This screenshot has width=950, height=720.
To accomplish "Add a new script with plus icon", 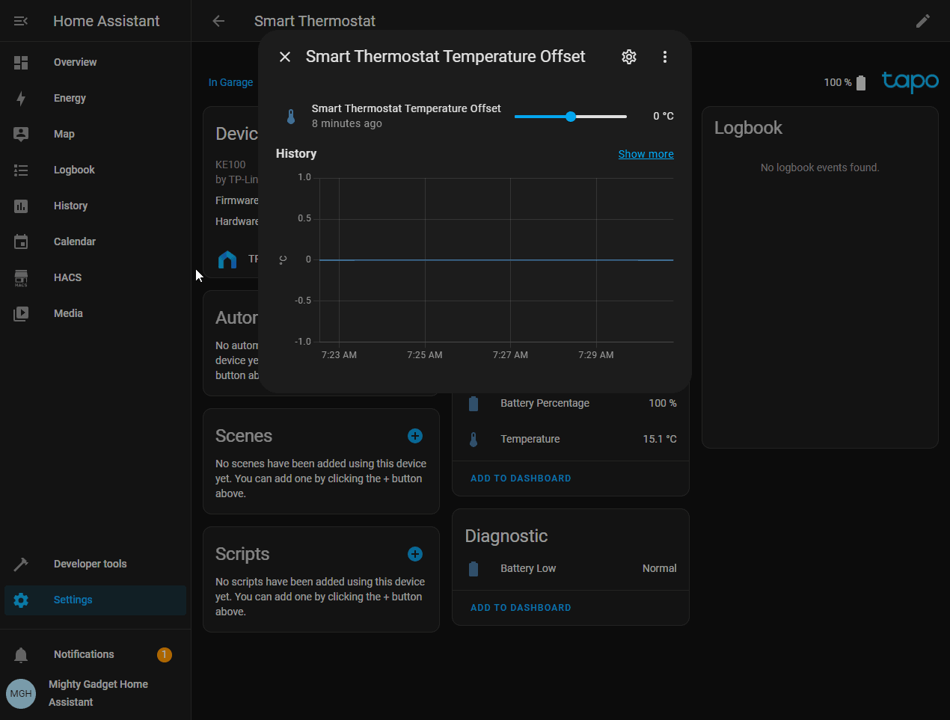I will (415, 554).
